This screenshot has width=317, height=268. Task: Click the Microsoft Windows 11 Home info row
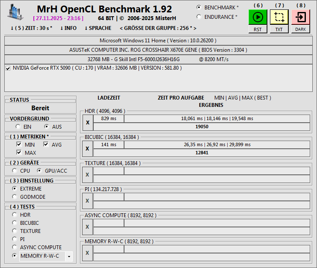coord(158,41)
